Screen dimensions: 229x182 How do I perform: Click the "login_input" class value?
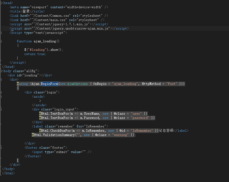pos(64,109)
